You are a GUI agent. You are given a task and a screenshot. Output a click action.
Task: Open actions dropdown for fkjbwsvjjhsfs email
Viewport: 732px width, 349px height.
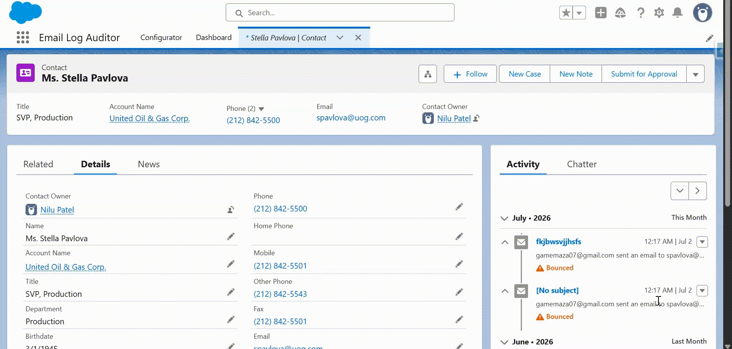tap(702, 242)
